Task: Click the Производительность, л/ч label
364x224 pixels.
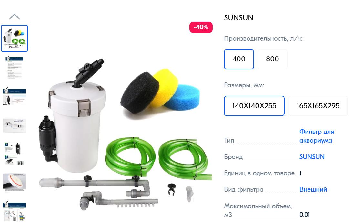Action: [x=263, y=38]
